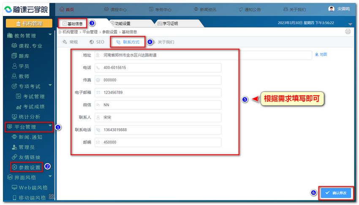359x205 pixels.
Task: Open 课程中心 in top navigation
Action: 115,9
